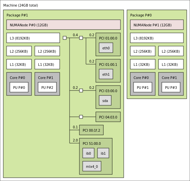190x181 pixels.
Task: Select the PCI 04:03.0 box
Action: click(108, 117)
